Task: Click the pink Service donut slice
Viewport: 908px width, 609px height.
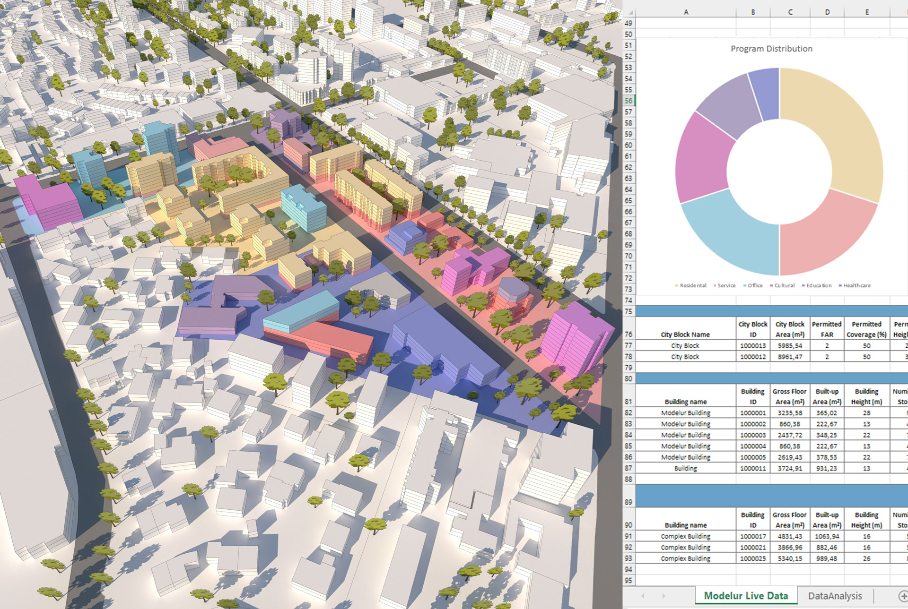Action: coord(825,234)
